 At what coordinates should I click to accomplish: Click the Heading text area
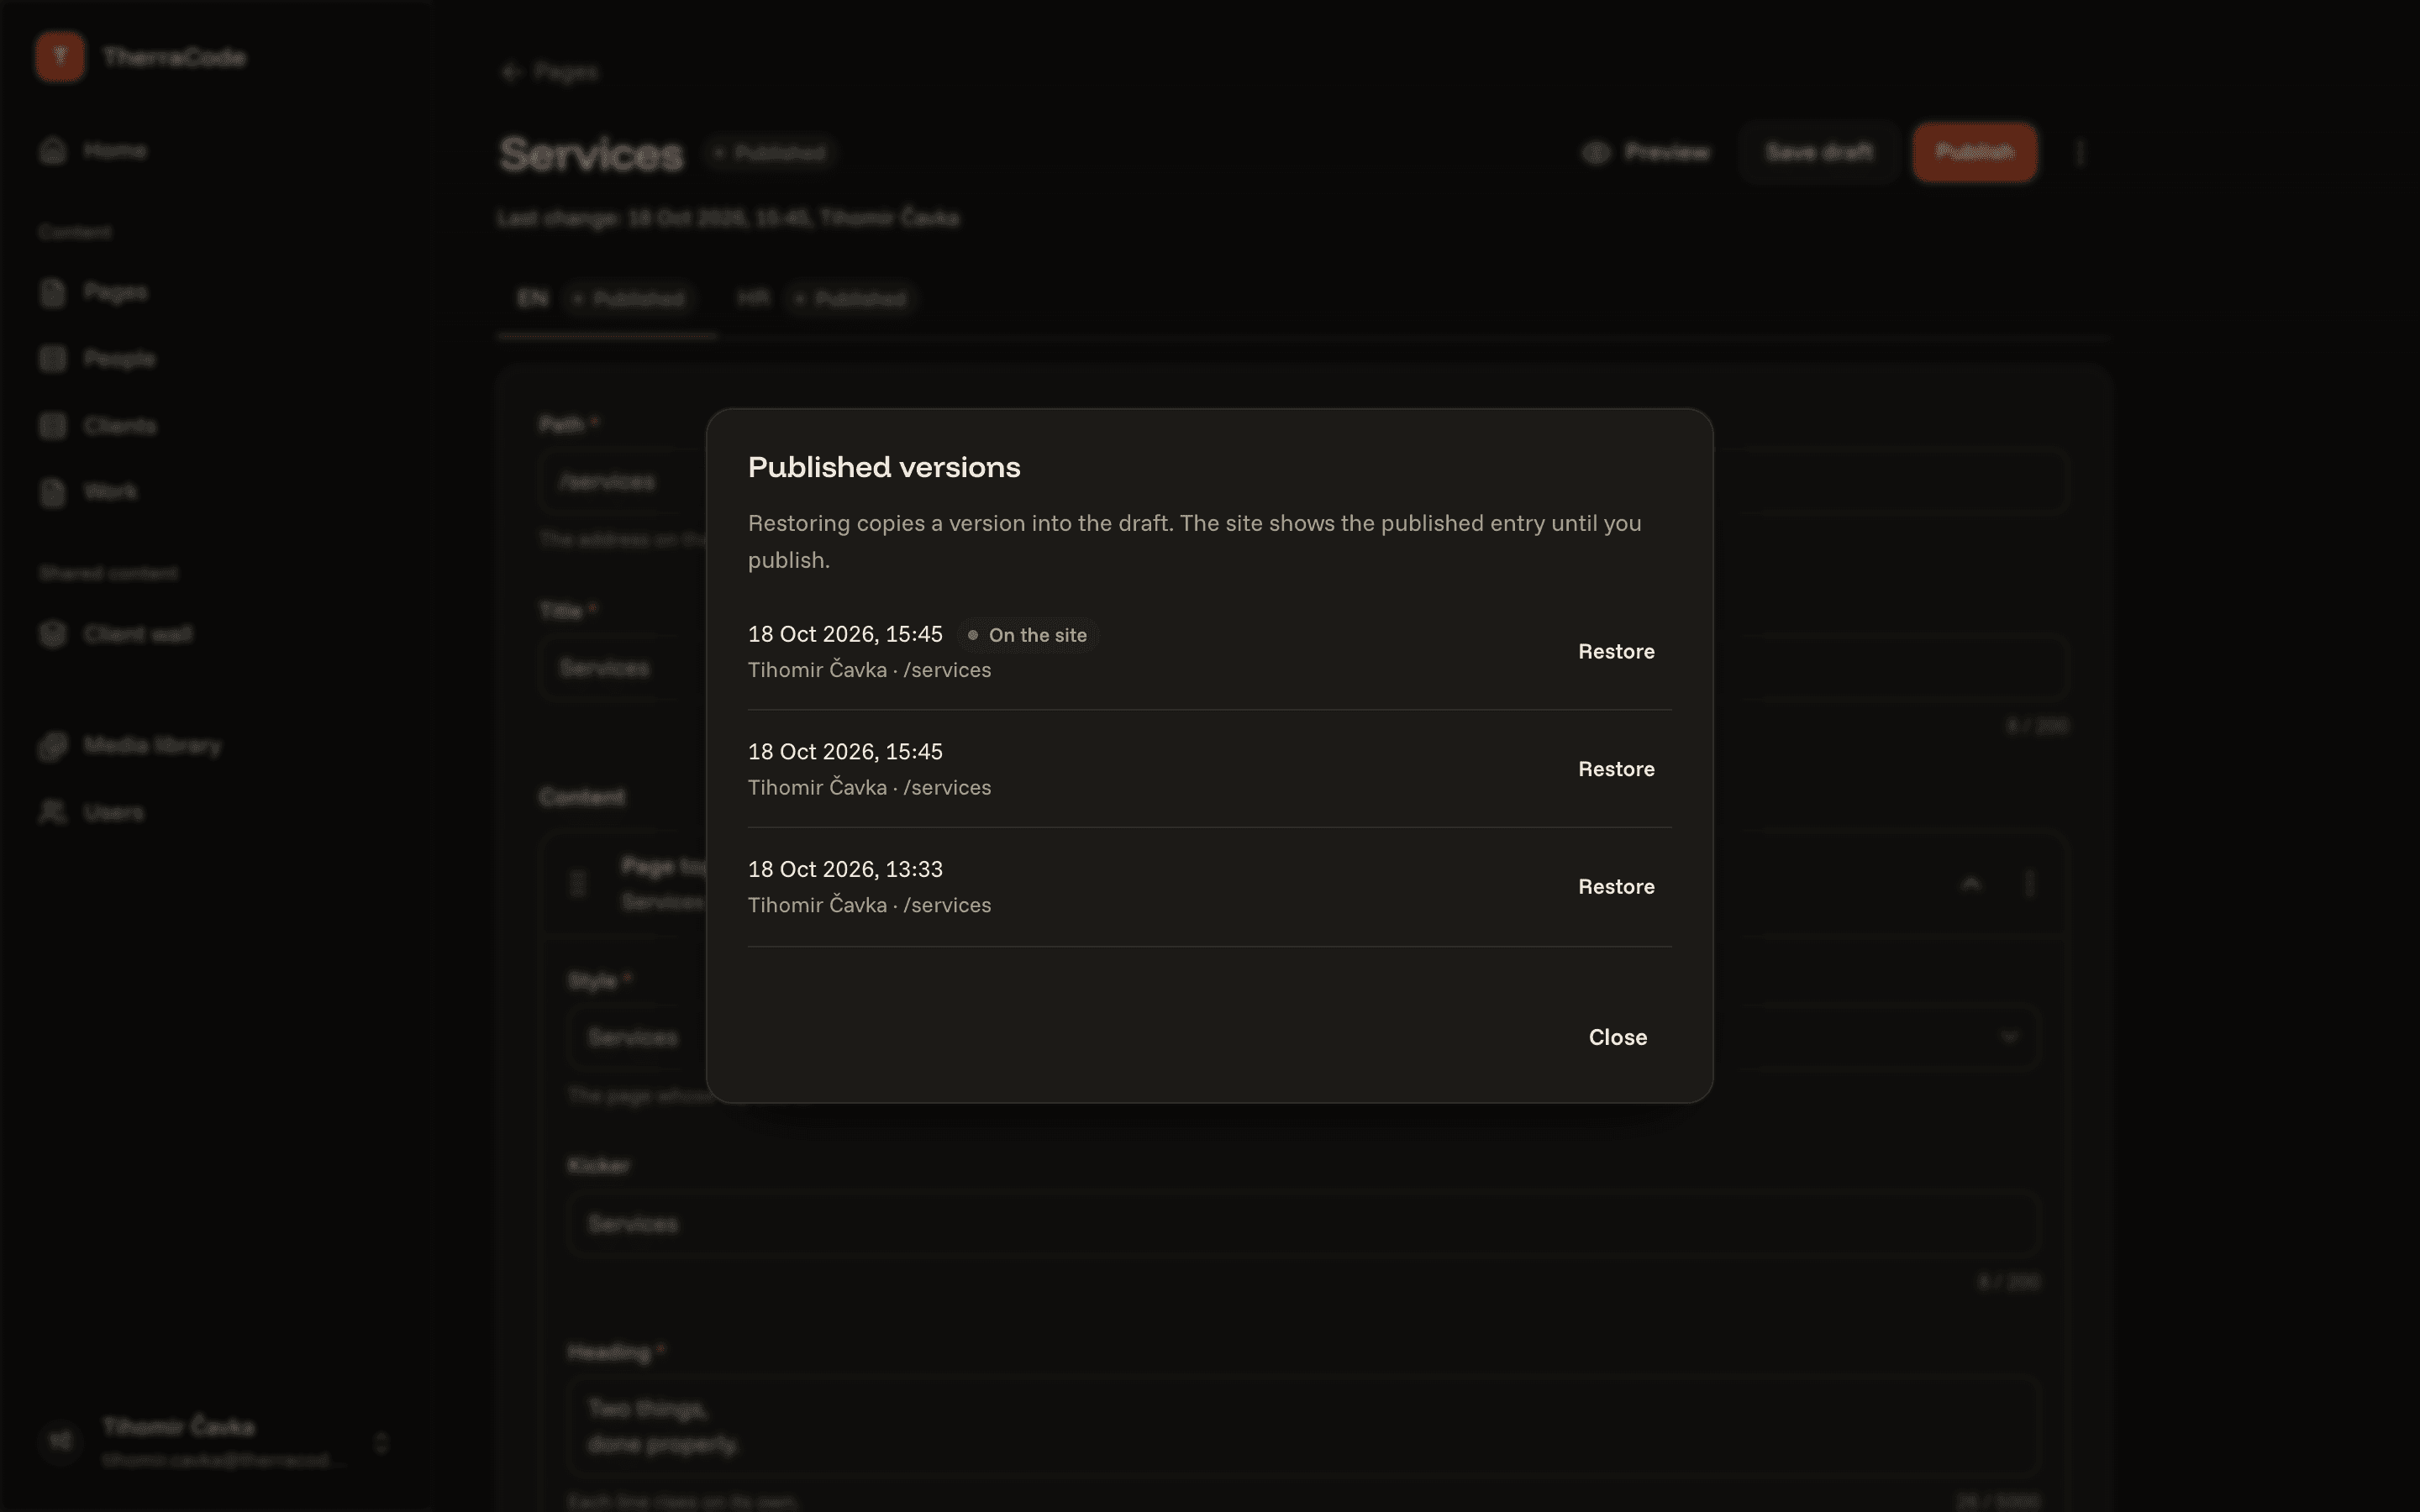click(1303, 1427)
